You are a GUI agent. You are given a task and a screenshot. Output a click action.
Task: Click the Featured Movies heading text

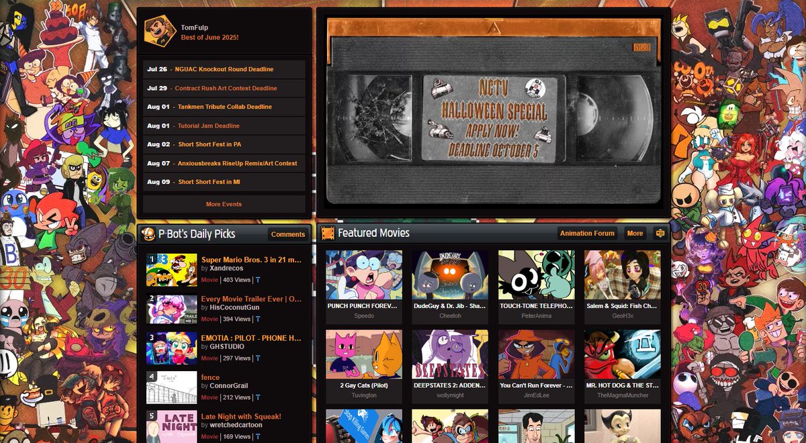[373, 233]
